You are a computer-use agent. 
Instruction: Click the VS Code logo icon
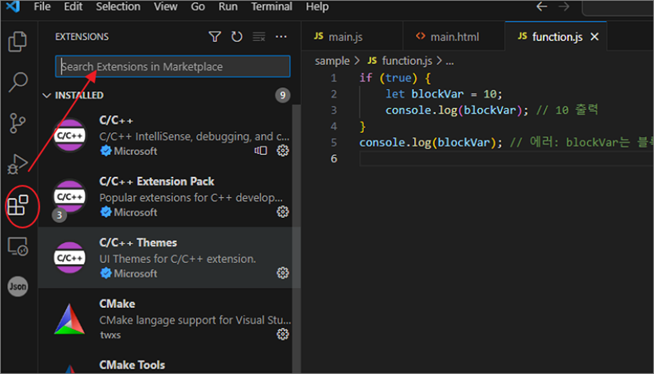point(13,7)
